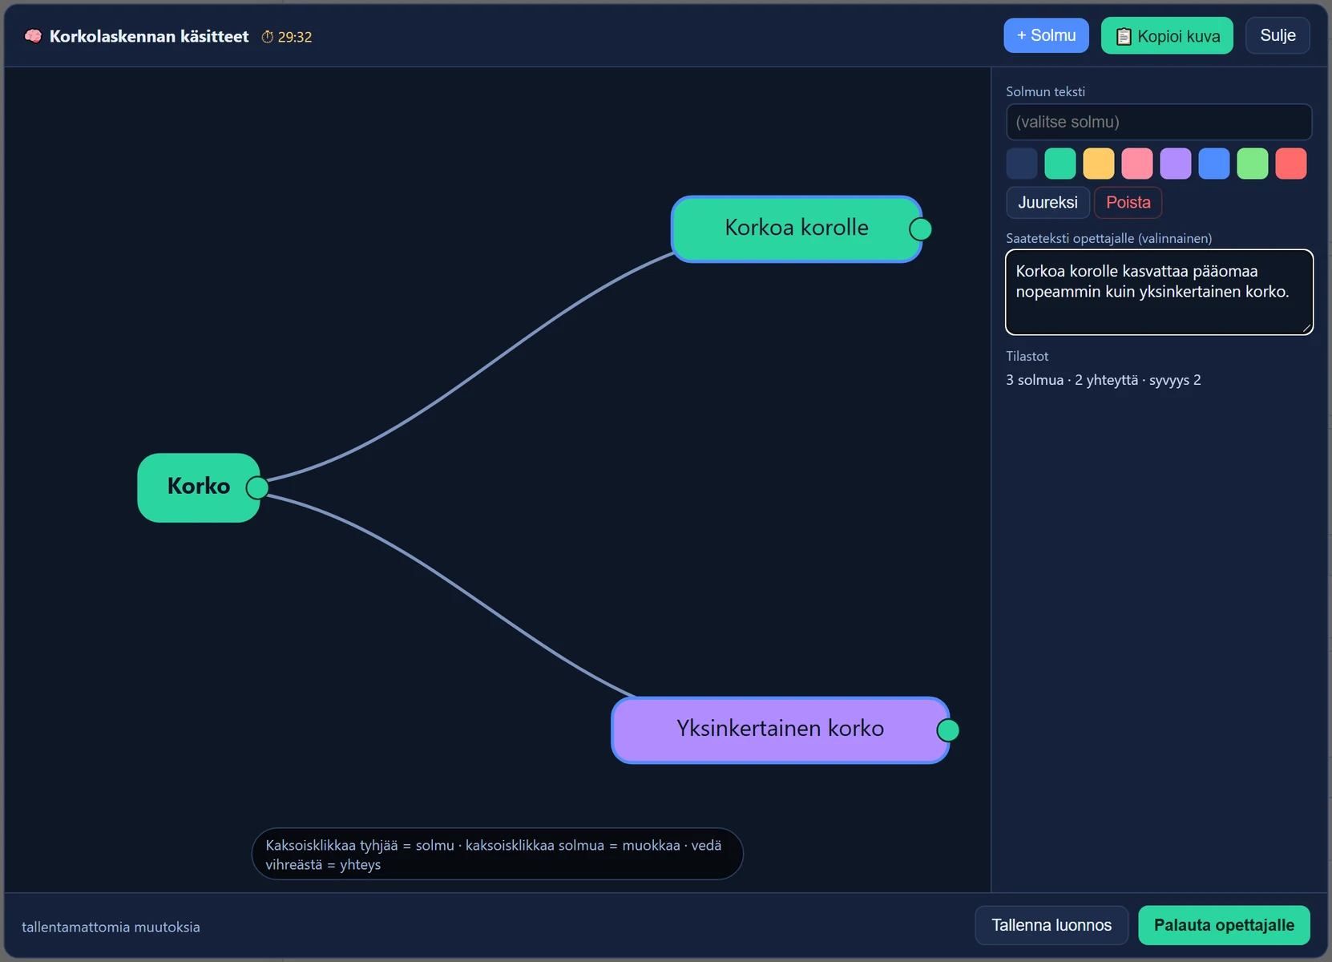Save draft with Tallenna luonnos

point(1051,925)
